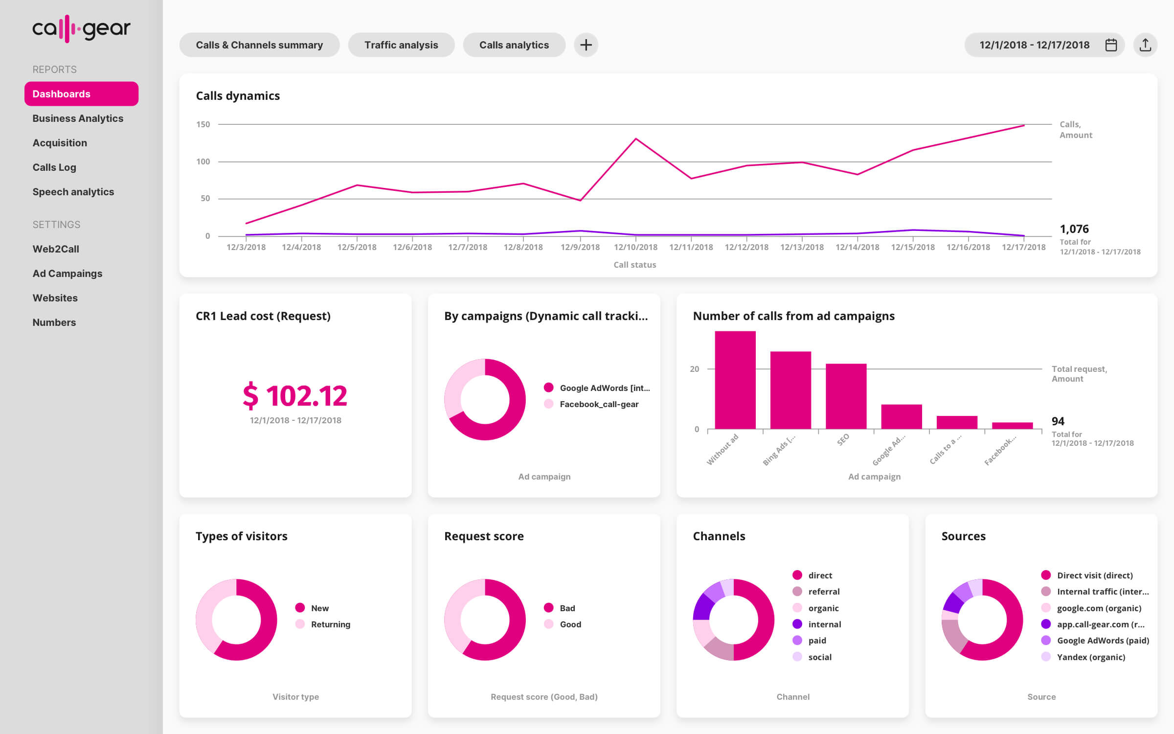Switch to the Traffic analysis tab
The image size is (1174, 734).
401,45
